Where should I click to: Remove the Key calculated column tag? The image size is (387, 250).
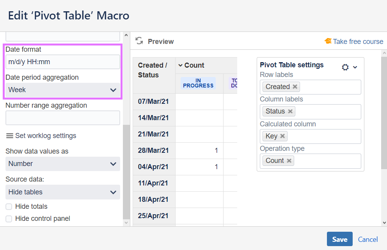282,136
